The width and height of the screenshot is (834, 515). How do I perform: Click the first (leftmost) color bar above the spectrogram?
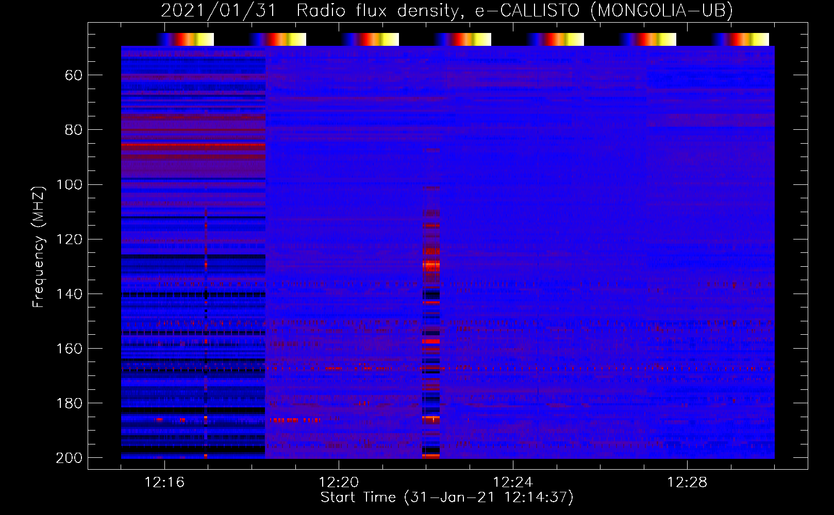click(185, 39)
